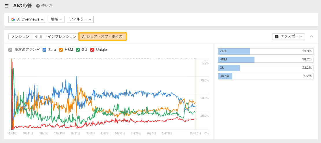Collapse the chart panel with chevron
The image size is (321, 143).
311,36
